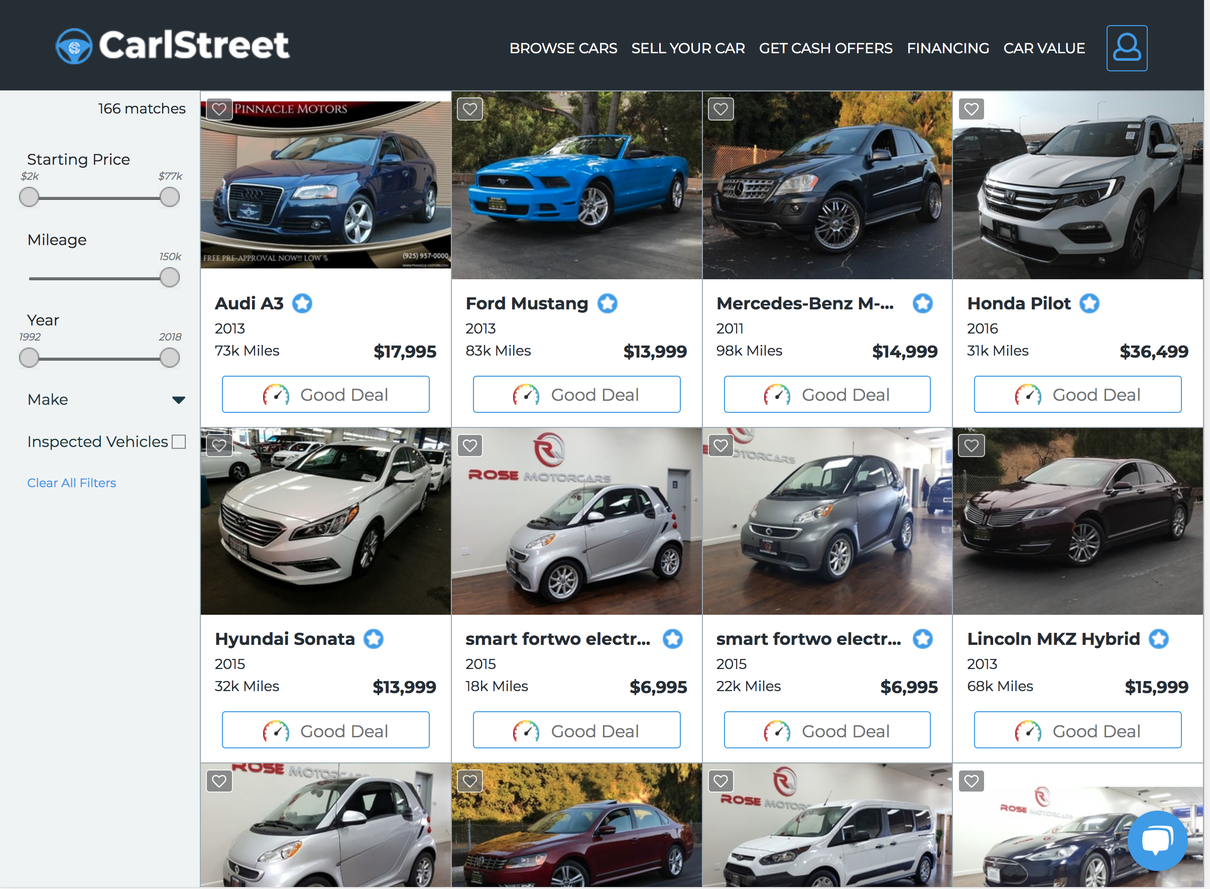Screen dimensions: 1210x889
Task: Open the BROWSE CARS menu item
Action: [562, 48]
